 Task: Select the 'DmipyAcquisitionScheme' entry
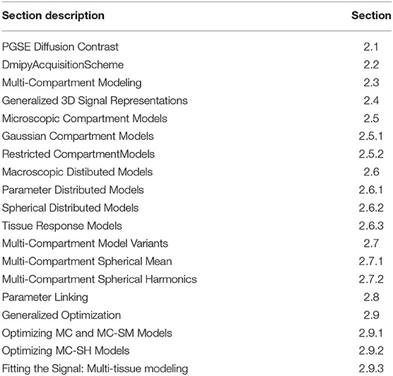tap(63, 65)
